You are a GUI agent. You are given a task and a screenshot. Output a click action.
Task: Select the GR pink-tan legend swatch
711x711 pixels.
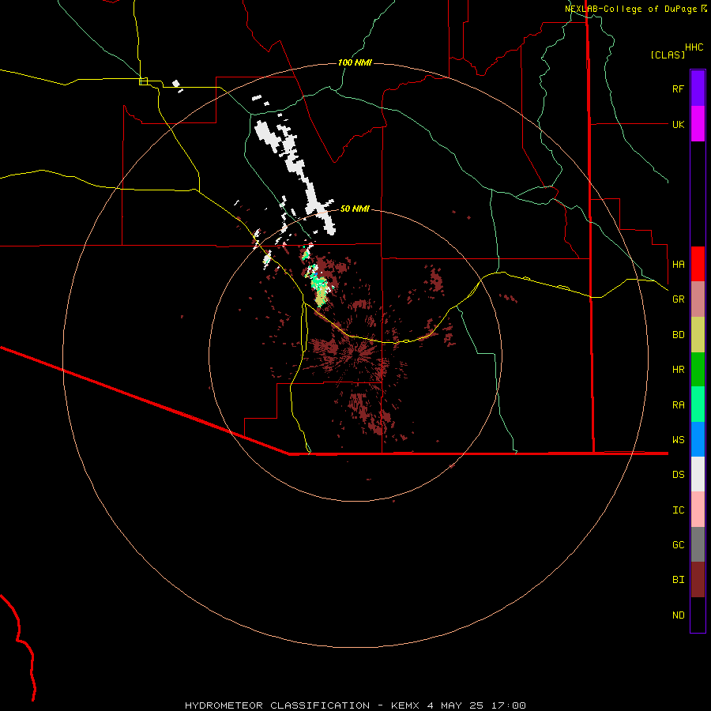[x=698, y=299]
